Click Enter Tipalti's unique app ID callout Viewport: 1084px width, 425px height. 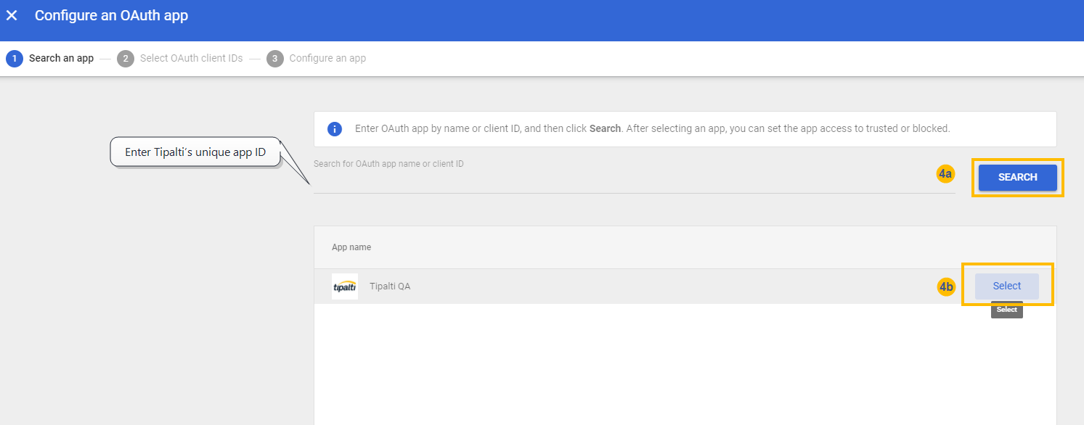195,152
